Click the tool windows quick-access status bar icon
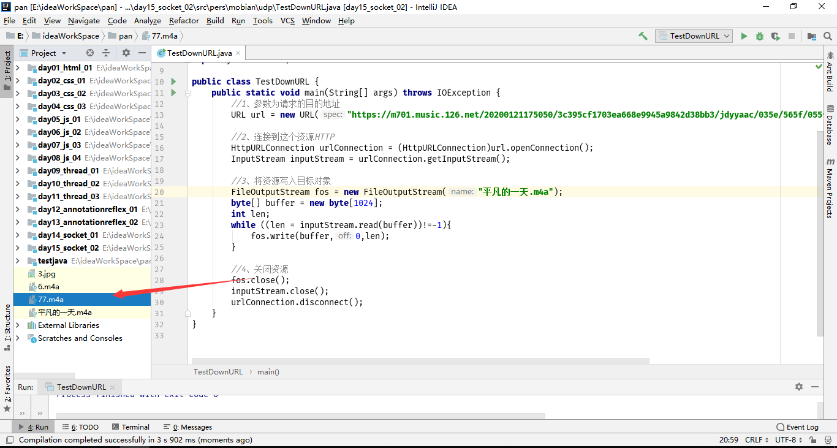This screenshot has width=837, height=448. coord(9,439)
